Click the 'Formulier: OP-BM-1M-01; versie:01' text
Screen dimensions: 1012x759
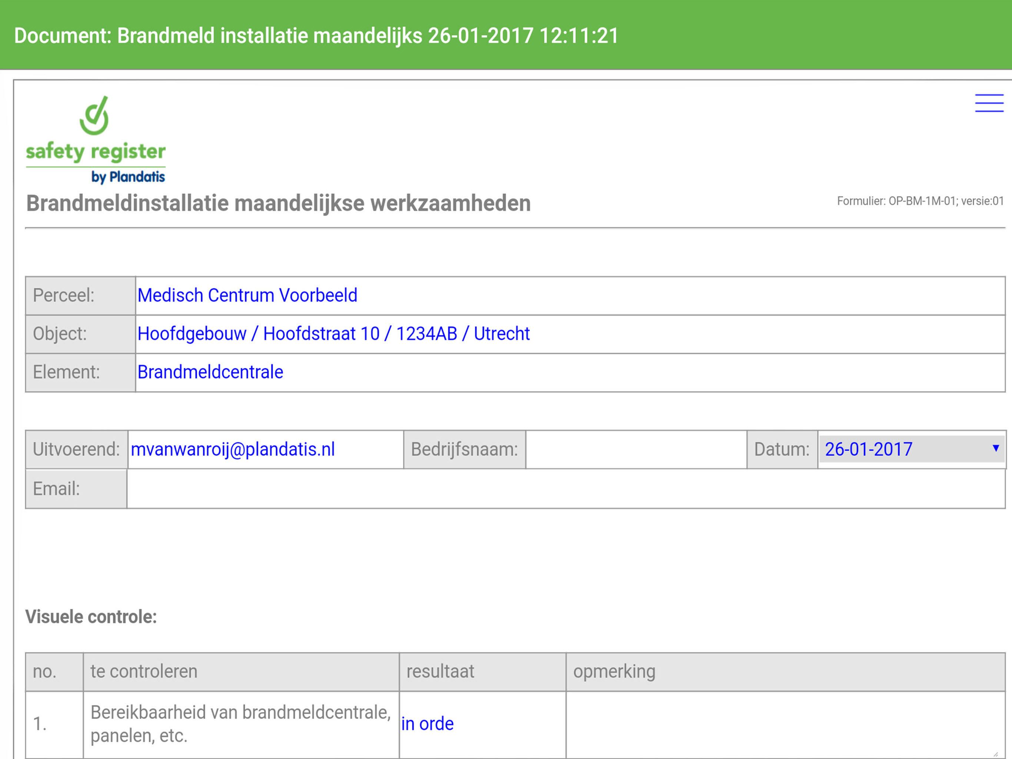920,201
